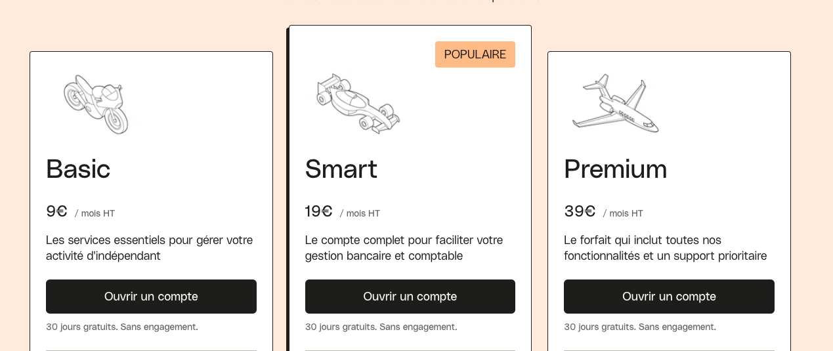Click the '/ mois HT' label beside 39€
Viewport: 833px width, 351px height.
click(623, 213)
